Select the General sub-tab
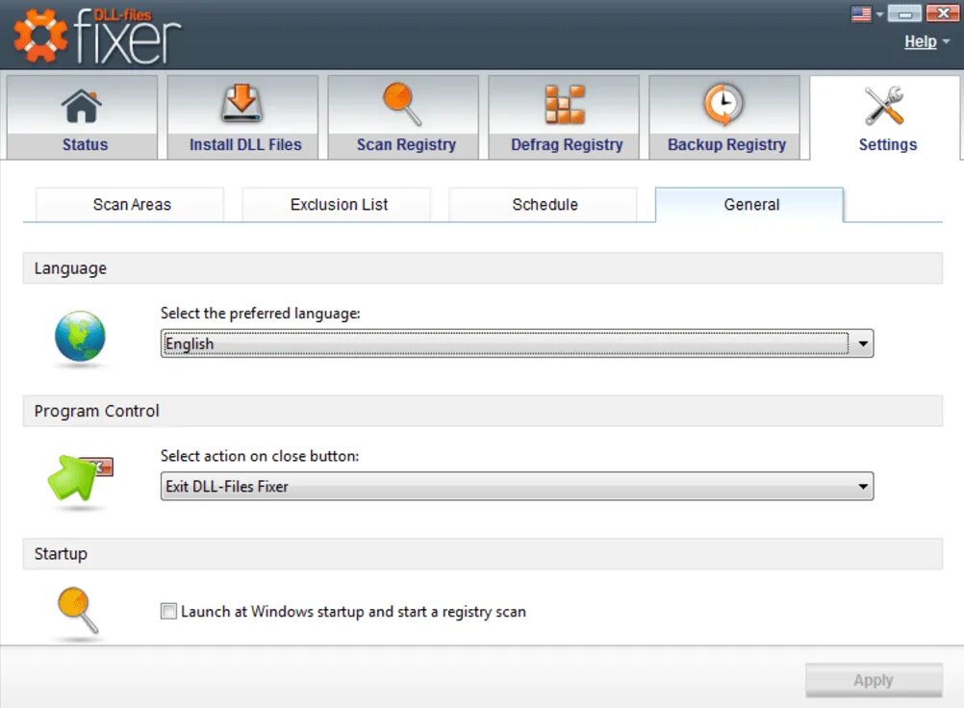964x708 pixels. [x=749, y=205]
